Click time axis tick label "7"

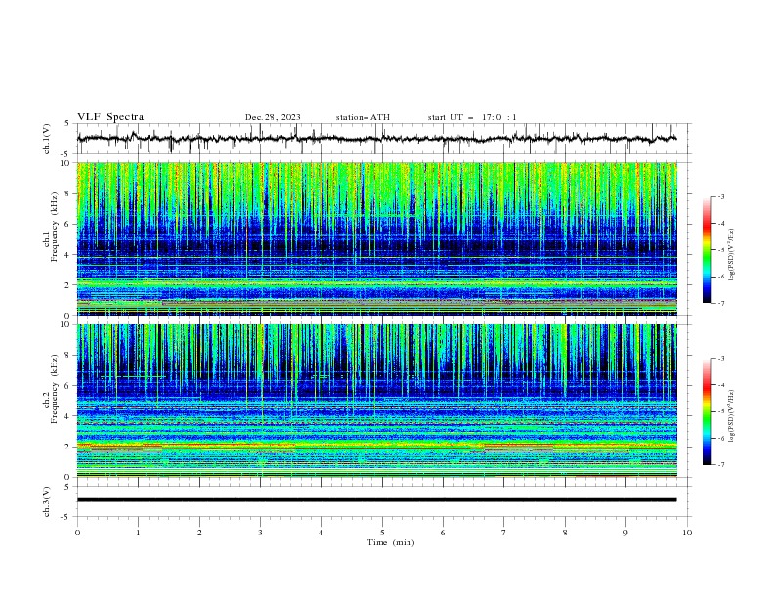pyautogui.click(x=503, y=533)
